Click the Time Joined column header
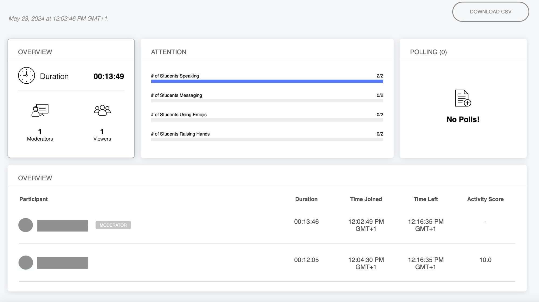The height and width of the screenshot is (302, 539). coord(366,199)
